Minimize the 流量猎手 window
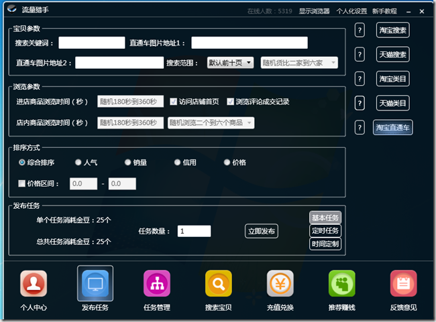The image size is (436, 322). pyautogui.click(x=408, y=11)
